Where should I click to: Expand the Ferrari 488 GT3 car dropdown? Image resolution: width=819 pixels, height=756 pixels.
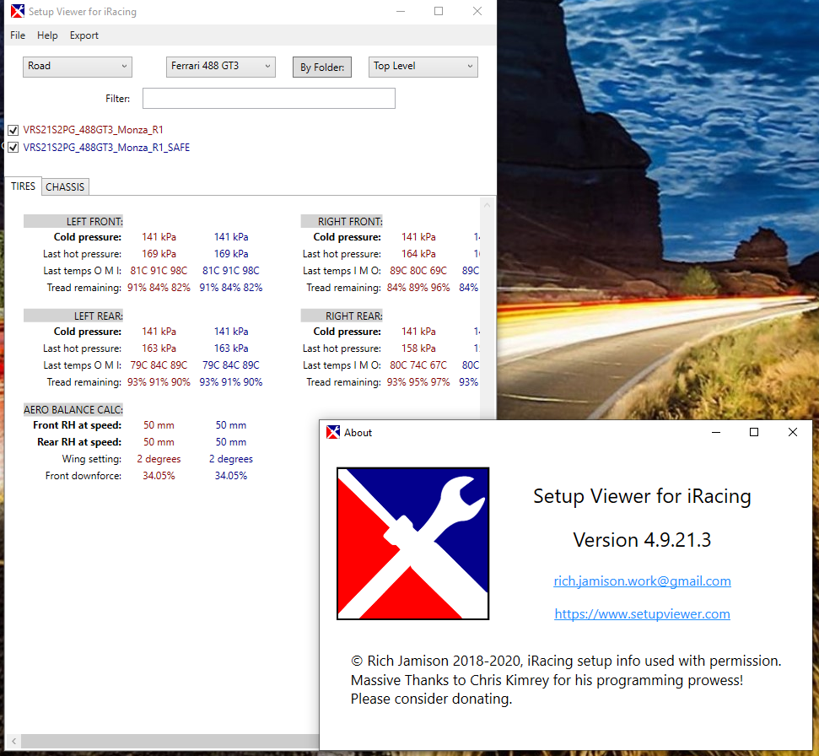(220, 67)
